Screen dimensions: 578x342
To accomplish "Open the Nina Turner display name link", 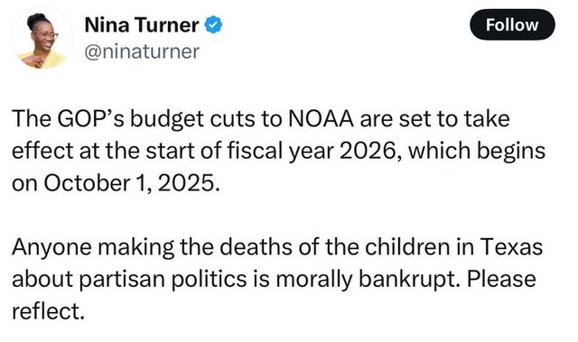I will (142, 25).
